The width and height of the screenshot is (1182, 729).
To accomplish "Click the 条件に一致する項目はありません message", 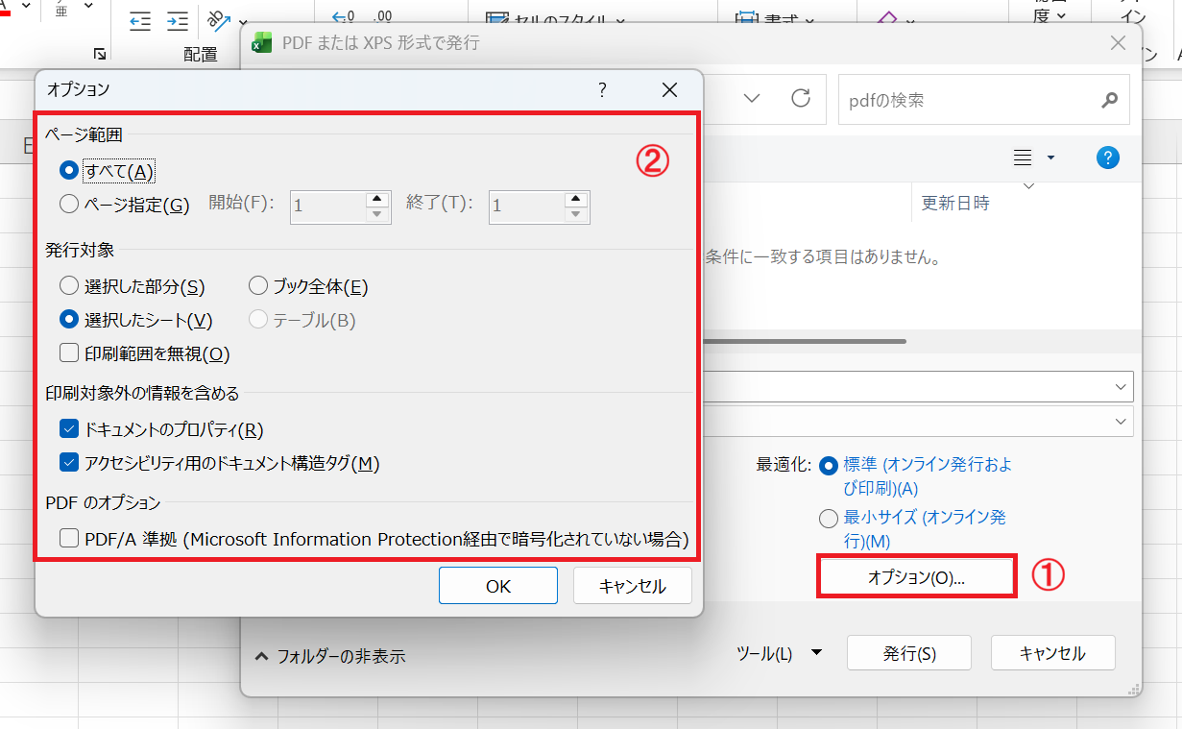I will point(822,257).
